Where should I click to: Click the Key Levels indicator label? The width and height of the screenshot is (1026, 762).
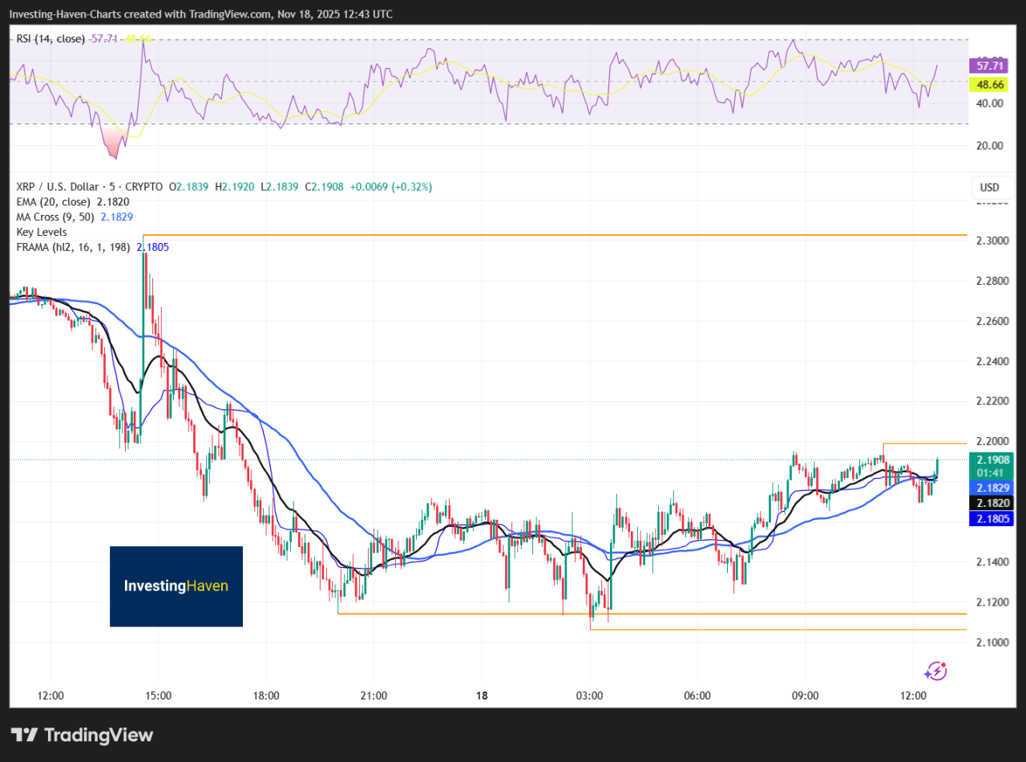pos(41,232)
